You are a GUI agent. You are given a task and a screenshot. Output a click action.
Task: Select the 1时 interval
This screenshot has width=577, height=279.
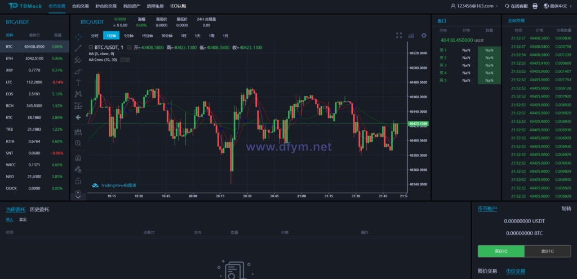pyautogui.click(x=184, y=36)
